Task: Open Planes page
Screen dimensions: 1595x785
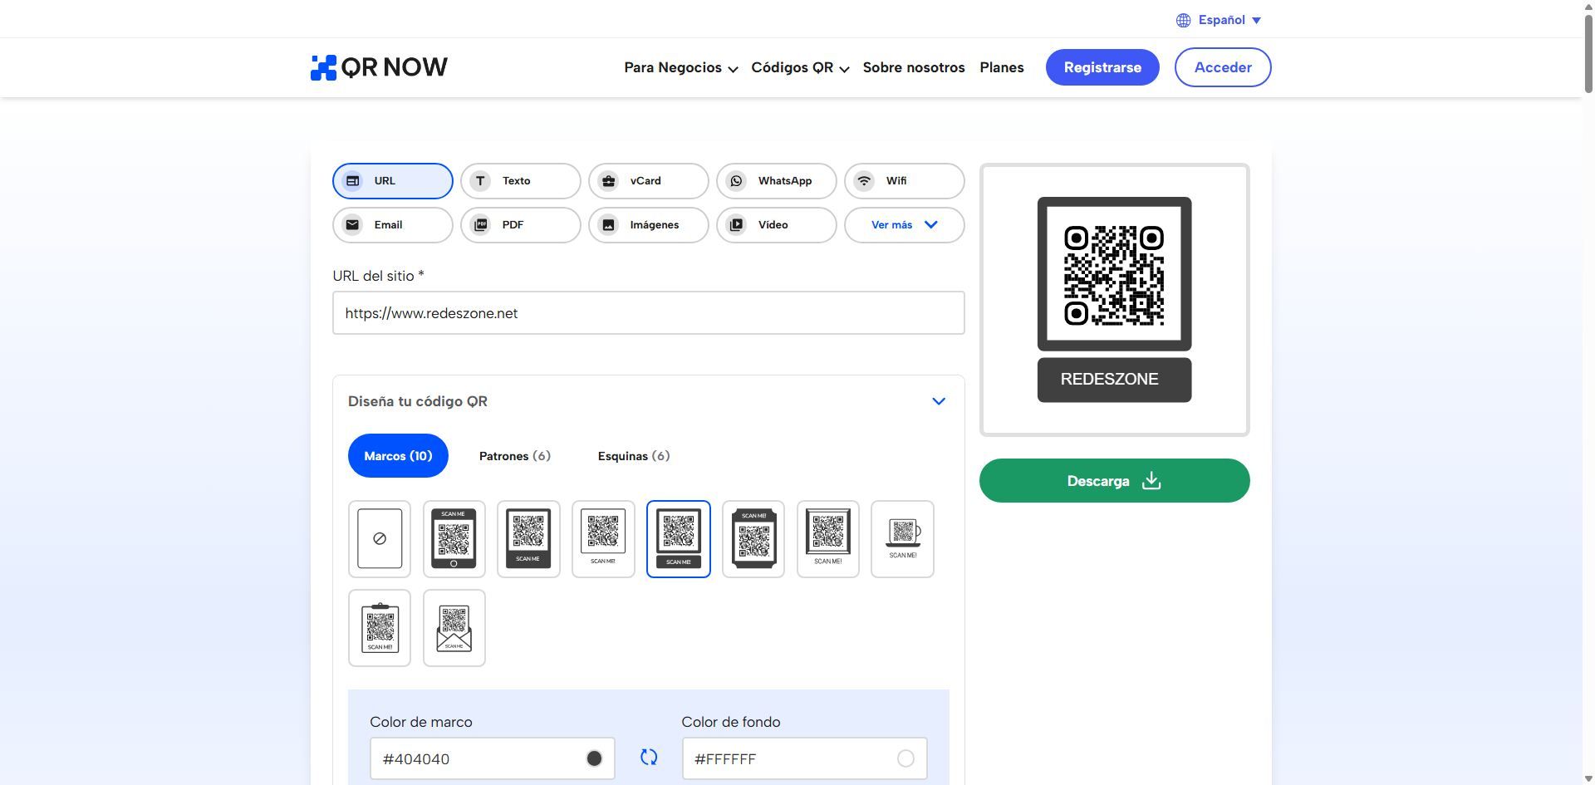Action: [x=1002, y=67]
